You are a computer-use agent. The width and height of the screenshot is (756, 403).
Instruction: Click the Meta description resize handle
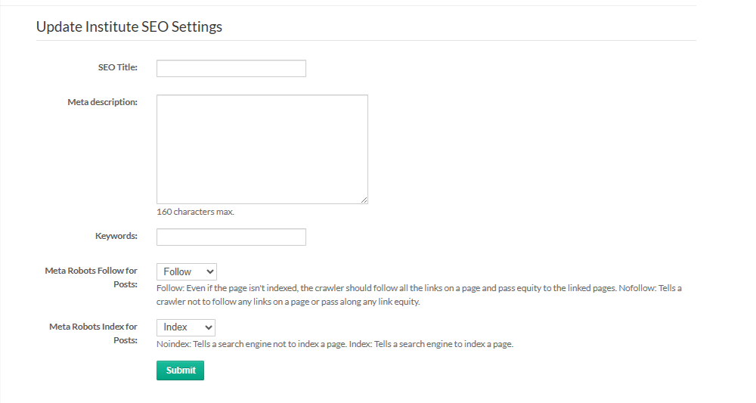click(x=364, y=200)
